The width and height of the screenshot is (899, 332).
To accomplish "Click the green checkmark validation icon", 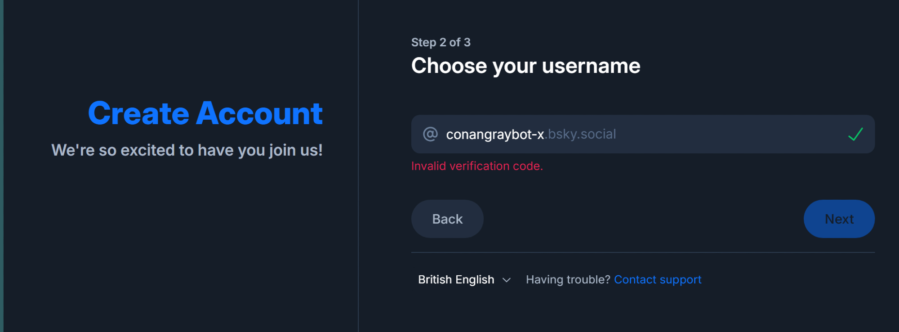I will (x=855, y=134).
